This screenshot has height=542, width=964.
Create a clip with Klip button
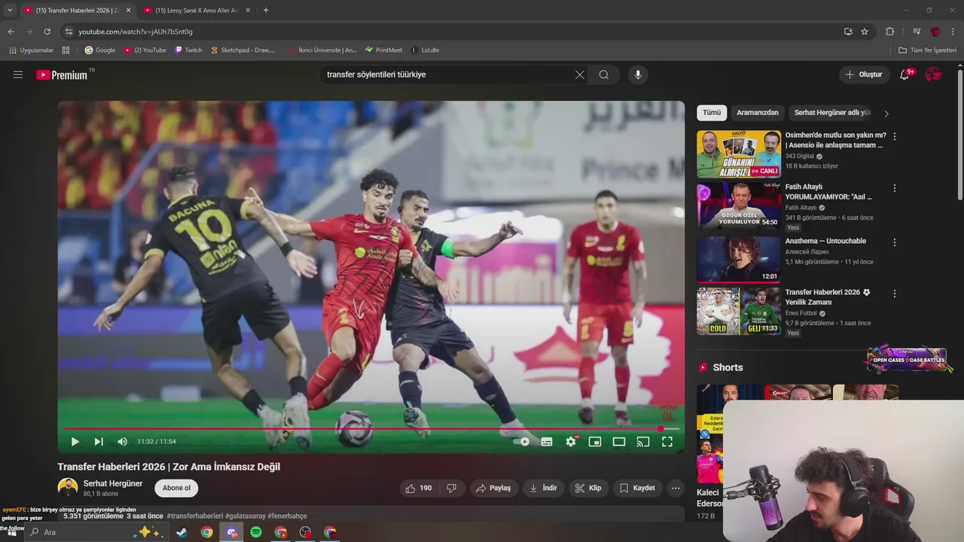coord(588,488)
